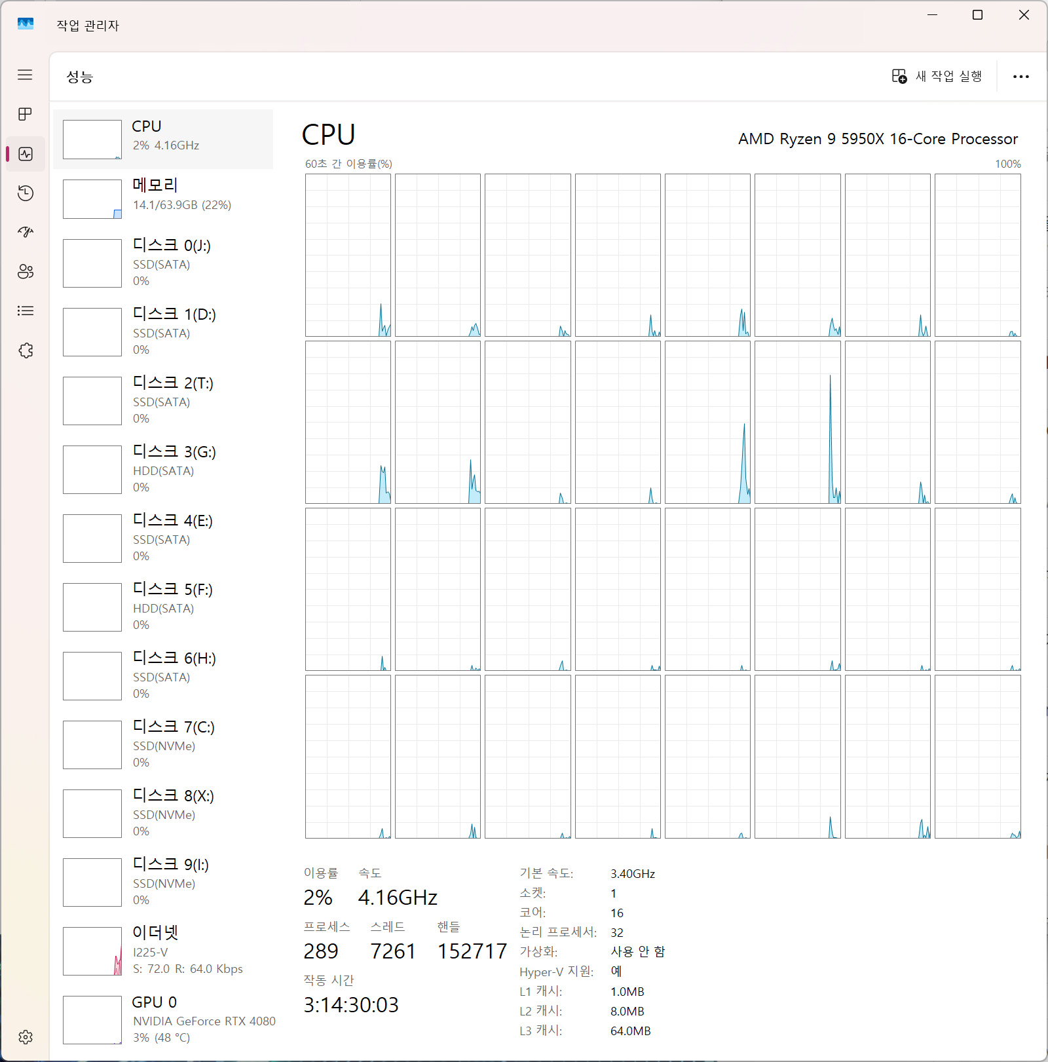Go to the Processes page icon
Image resolution: width=1048 pixels, height=1062 pixels.
(x=25, y=115)
